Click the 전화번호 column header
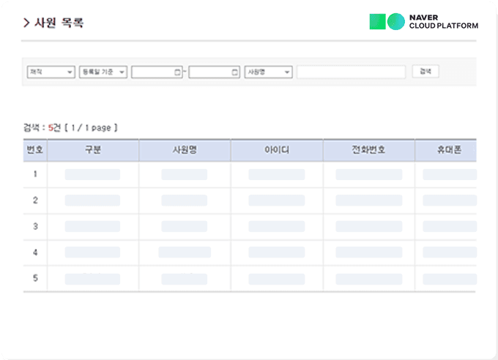Screen dimensions: 498x360 (x=368, y=150)
